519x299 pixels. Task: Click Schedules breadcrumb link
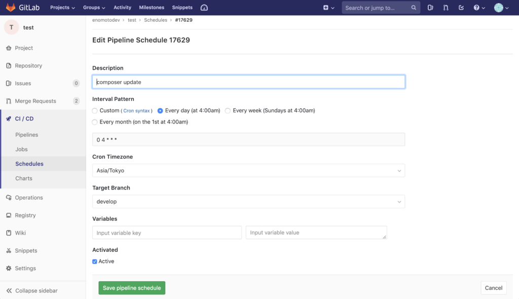(x=156, y=20)
